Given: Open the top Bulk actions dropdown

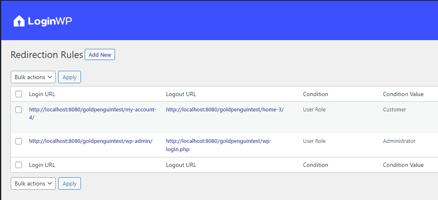Looking at the screenshot, I should tap(33, 77).
